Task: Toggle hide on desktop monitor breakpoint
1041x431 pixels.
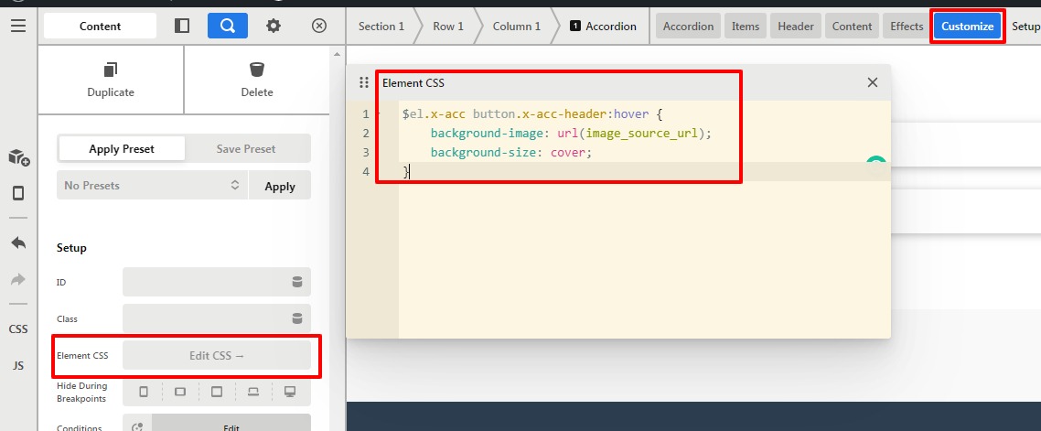Action: (x=290, y=392)
